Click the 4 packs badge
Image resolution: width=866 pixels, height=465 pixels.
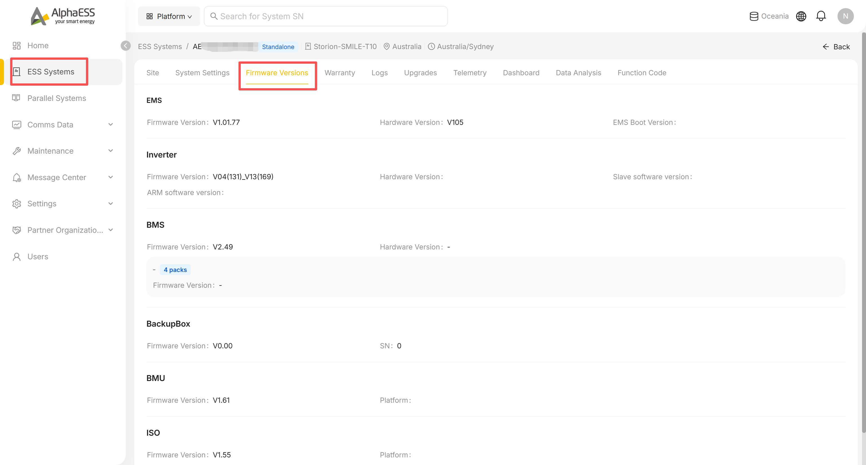click(175, 270)
